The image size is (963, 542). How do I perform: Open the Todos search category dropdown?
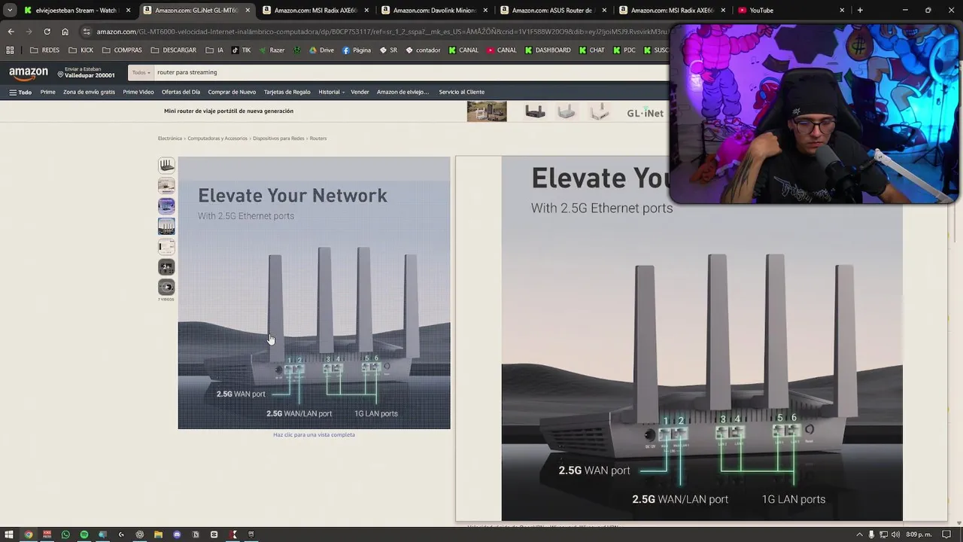coord(141,72)
